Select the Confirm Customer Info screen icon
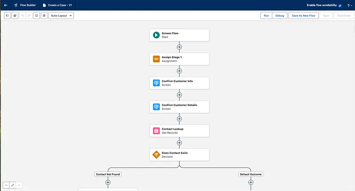This screenshot has width=355, height=191. (x=156, y=83)
